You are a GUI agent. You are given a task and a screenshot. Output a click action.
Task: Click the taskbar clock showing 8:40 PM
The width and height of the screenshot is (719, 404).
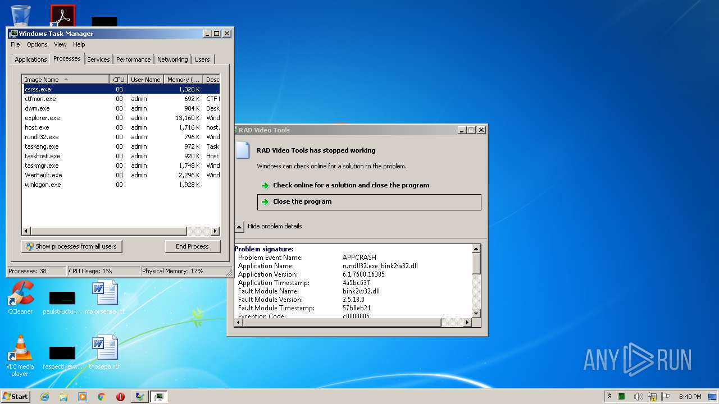point(690,397)
